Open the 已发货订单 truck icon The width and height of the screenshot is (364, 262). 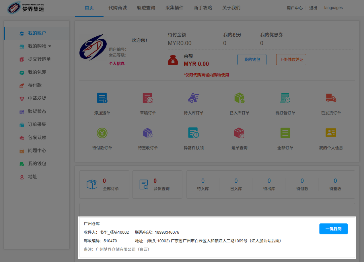coord(331,98)
